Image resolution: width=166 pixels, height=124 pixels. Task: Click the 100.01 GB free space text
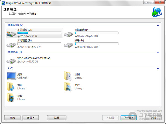(87, 36)
